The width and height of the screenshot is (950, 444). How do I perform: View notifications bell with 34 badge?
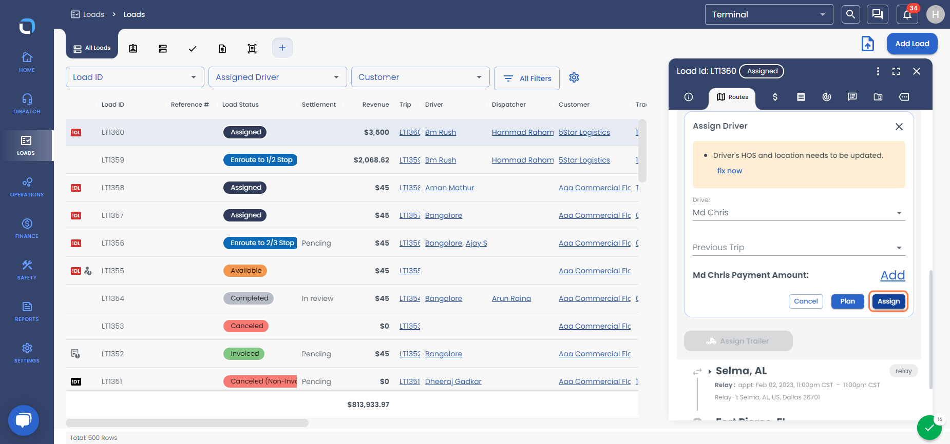point(907,14)
